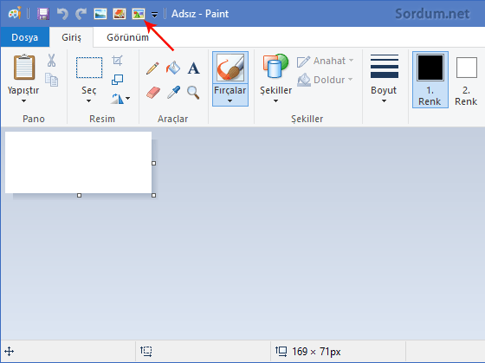Click the canvas bottom-right corner handle
The width and height of the screenshot is (485, 363).
click(x=154, y=195)
